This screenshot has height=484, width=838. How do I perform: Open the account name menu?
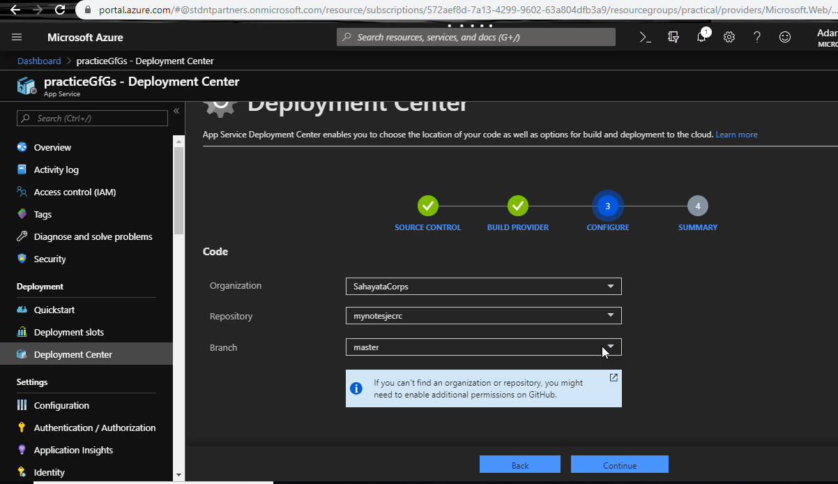[x=827, y=37]
